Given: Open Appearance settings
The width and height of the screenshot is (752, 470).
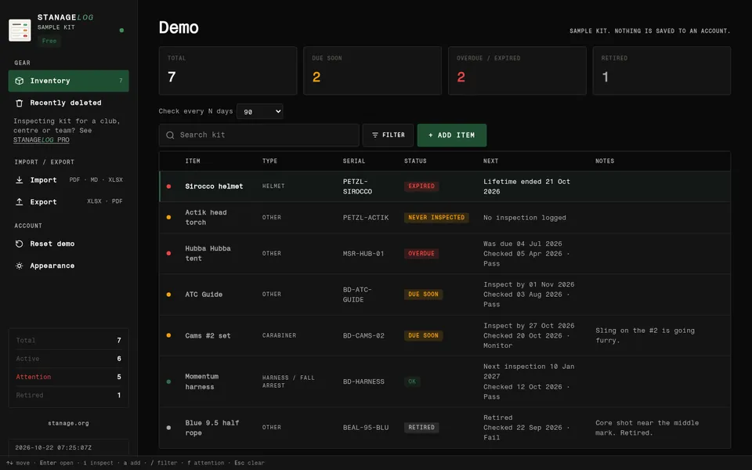Looking at the screenshot, I should point(69,266).
